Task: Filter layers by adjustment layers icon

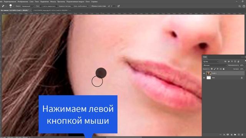Action: pyautogui.click(x=229, y=61)
